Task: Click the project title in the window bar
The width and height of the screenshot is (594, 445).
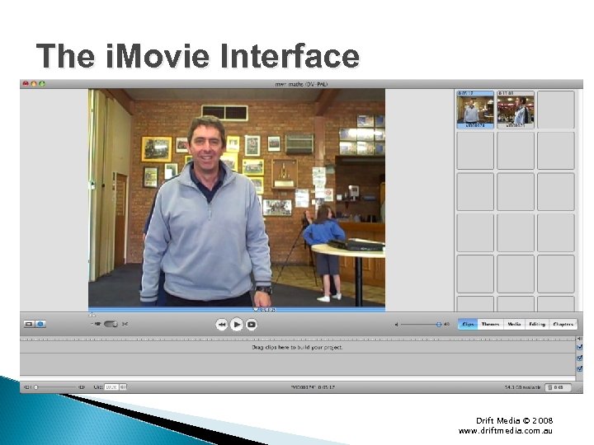Action: point(301,84)
